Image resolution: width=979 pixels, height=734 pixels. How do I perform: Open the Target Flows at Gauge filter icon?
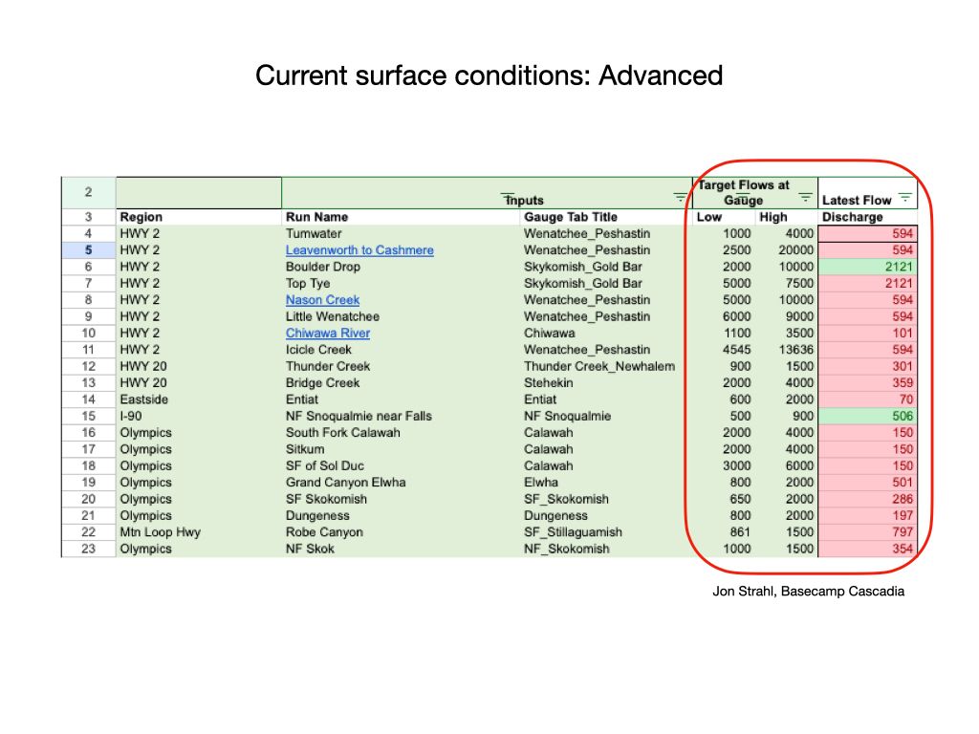(805, 198)
